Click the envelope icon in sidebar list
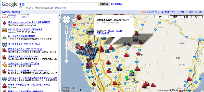 (4, 30)
